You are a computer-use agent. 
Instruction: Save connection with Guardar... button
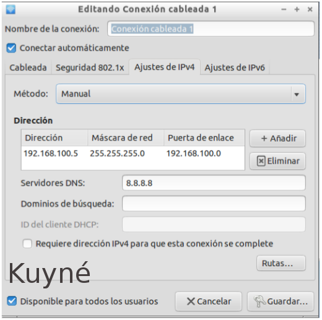(281, 301)
